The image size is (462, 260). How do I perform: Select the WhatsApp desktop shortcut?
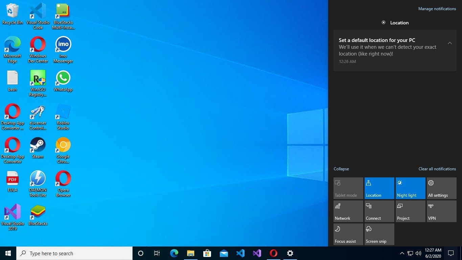[x=63, y=81]
